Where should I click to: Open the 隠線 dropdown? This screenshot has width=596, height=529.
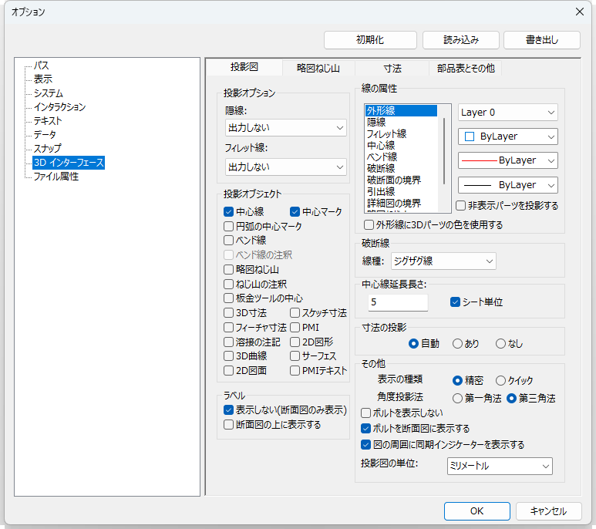pyautogui.click(x=285, y=127)
